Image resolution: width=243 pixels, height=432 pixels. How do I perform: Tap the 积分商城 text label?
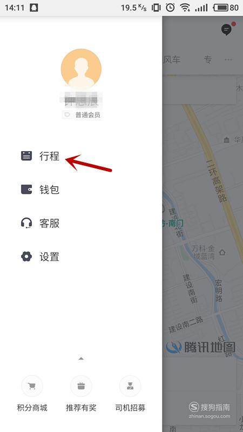point(32,408)
